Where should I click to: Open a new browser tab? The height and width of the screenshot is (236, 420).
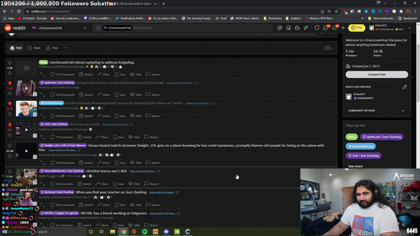[163, 4]
